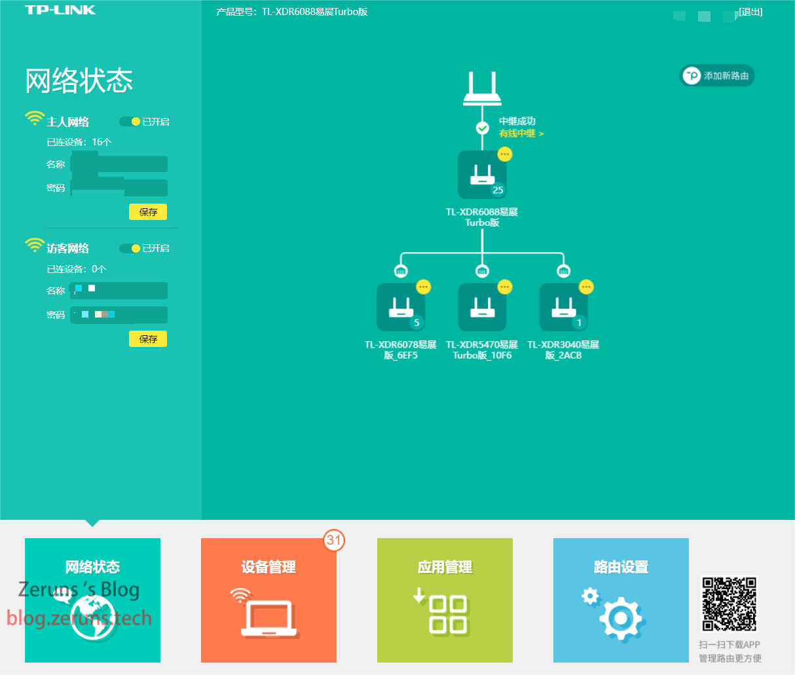Viewport: 795px width, 675px height.
Task: Click wired link icon above TL-XDR3040 node
Action: pyautogui.click(x=563, y=270)
